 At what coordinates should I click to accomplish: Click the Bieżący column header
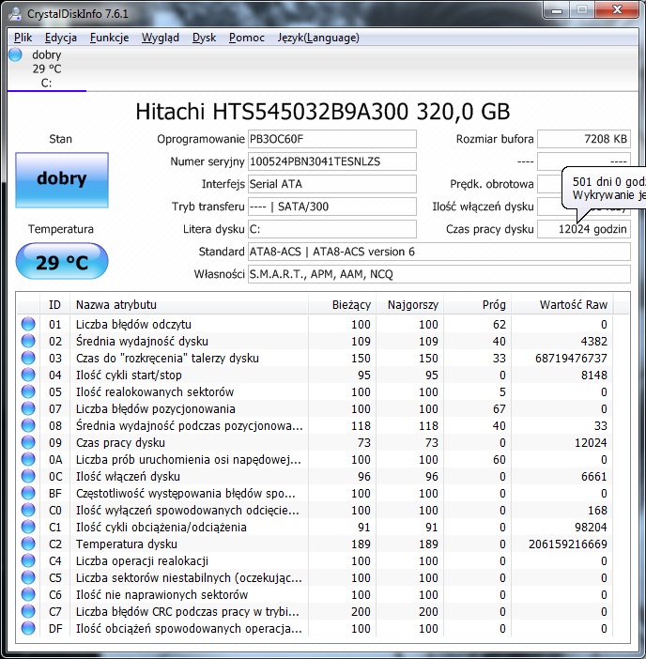tap(342, 305)
